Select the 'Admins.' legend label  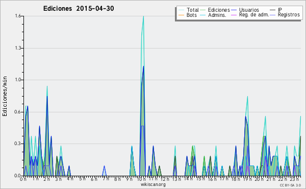[217, 15]
